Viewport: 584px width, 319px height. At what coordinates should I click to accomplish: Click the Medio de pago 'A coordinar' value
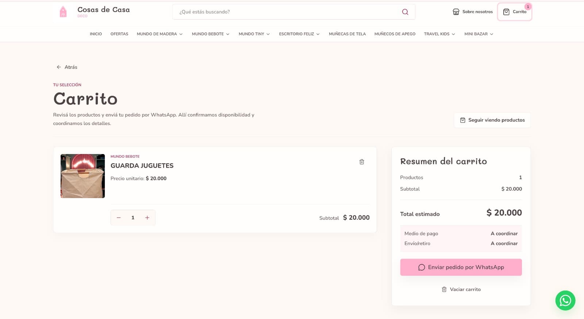tap(504, 233)
